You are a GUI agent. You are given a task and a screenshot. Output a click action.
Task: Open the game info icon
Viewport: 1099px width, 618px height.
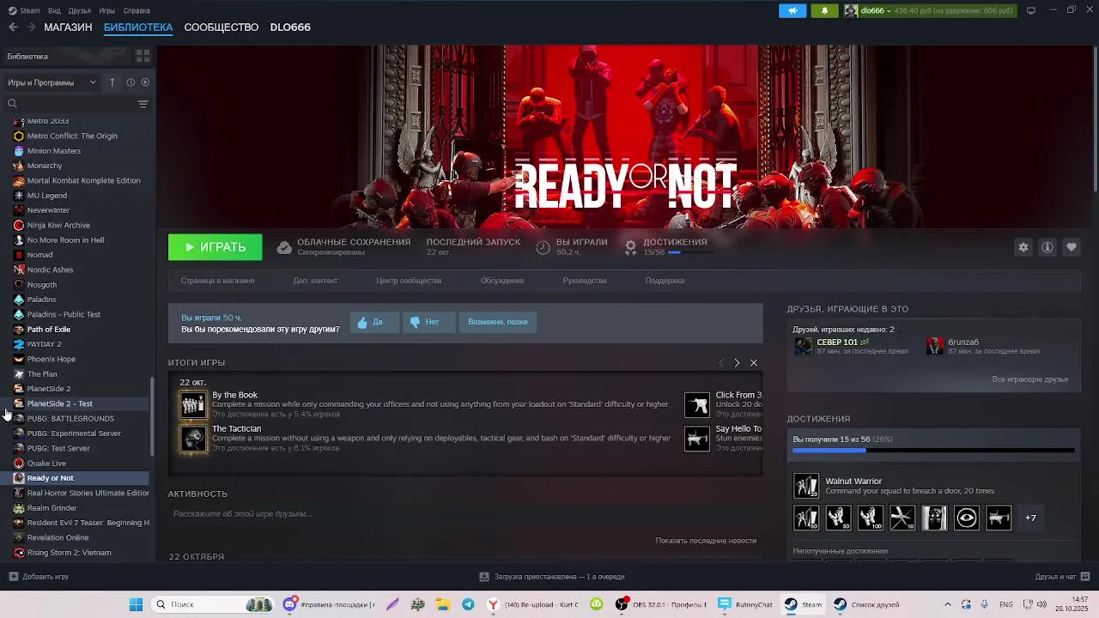[x=1047, y=247]
